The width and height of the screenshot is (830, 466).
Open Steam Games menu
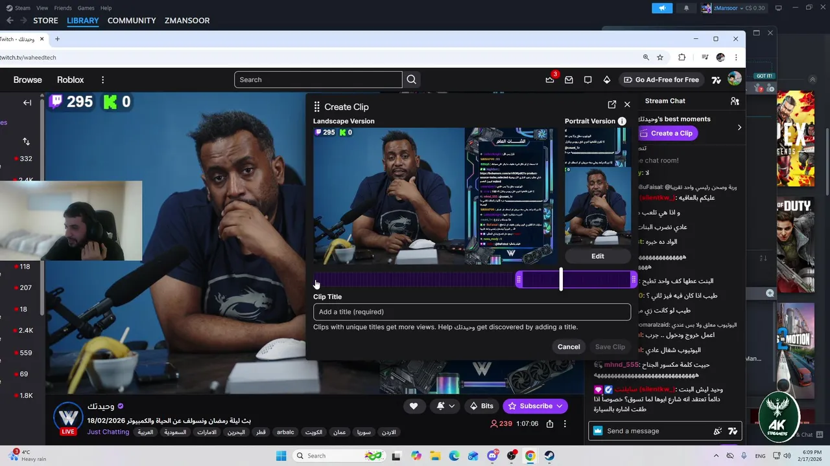click(86, 8)
